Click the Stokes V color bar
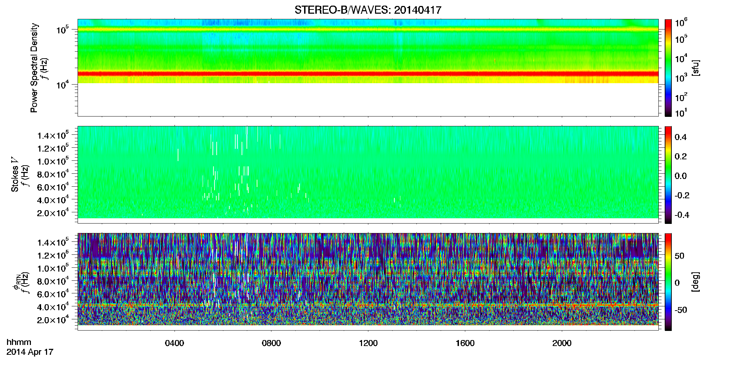 pos(668,175)
